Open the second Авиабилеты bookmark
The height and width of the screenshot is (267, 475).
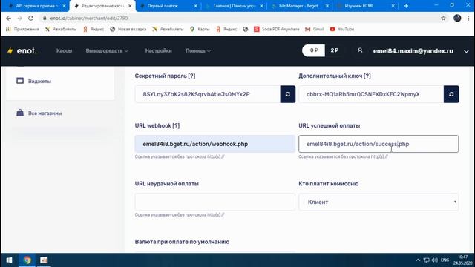[x=168, y=29]
